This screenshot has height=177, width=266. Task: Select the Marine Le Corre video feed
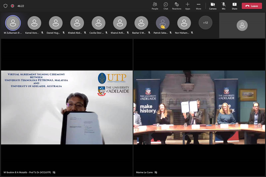199,107
